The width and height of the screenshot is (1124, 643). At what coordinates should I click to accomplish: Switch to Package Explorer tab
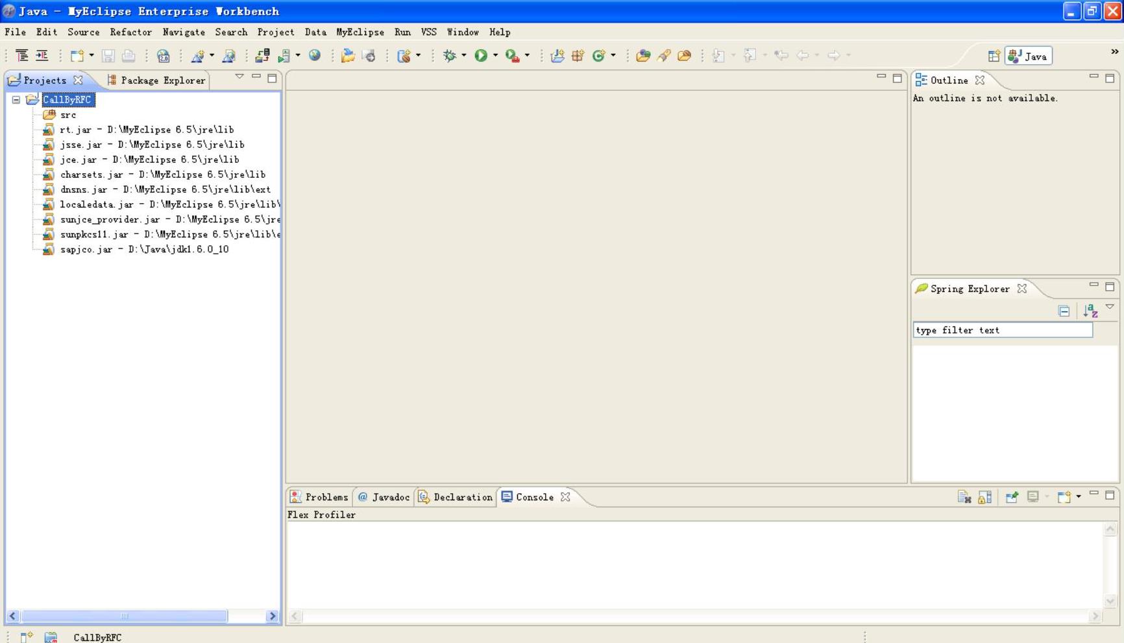(156, 80)
